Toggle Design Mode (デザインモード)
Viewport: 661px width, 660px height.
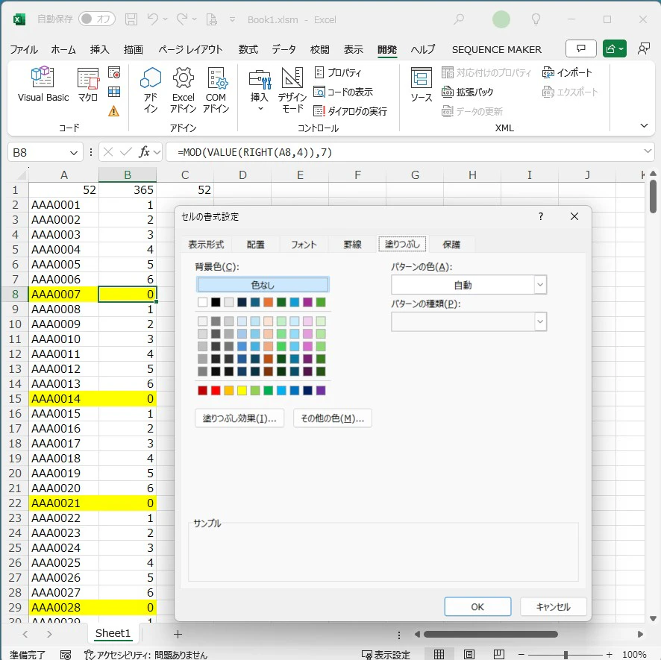pyautogui.click(x=292, y=89)
